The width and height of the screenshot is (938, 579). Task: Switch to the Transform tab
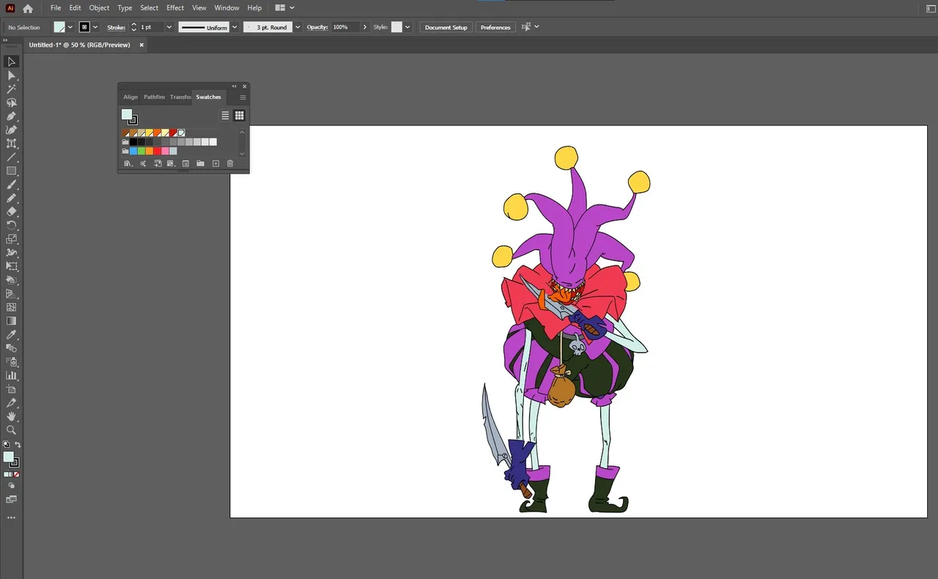[x=180, y=97]
